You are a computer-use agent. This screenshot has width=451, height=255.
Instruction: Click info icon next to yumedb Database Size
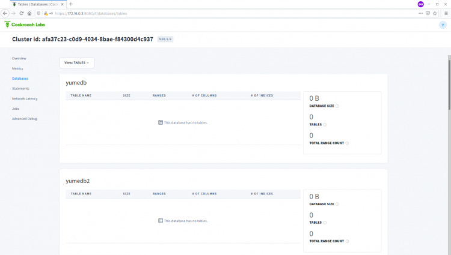coord(337,106)
